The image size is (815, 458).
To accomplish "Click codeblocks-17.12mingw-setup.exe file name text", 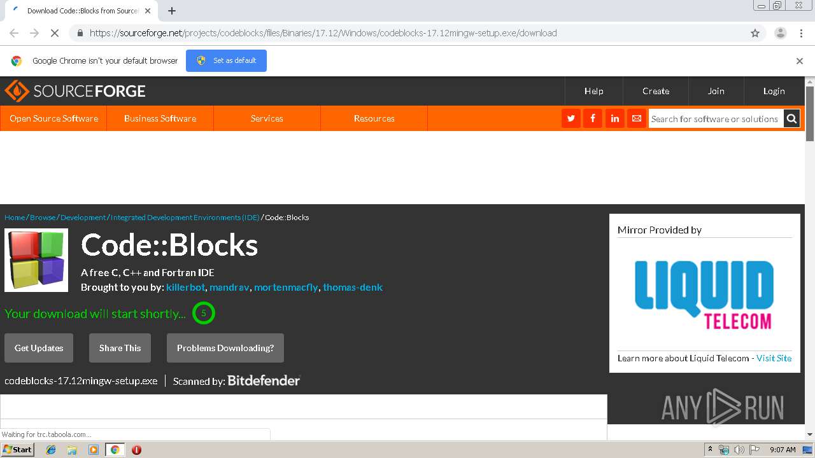I will pos(81,381).
